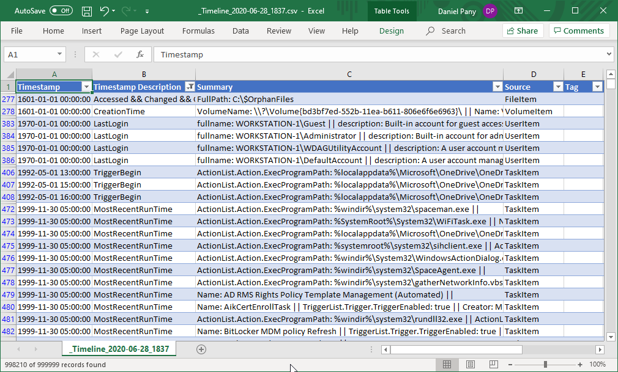The height and width of the screenshot is (372, 618).
Task: Click the zoom out minus button
Action: pyautogui.click(x=510, y=365)
